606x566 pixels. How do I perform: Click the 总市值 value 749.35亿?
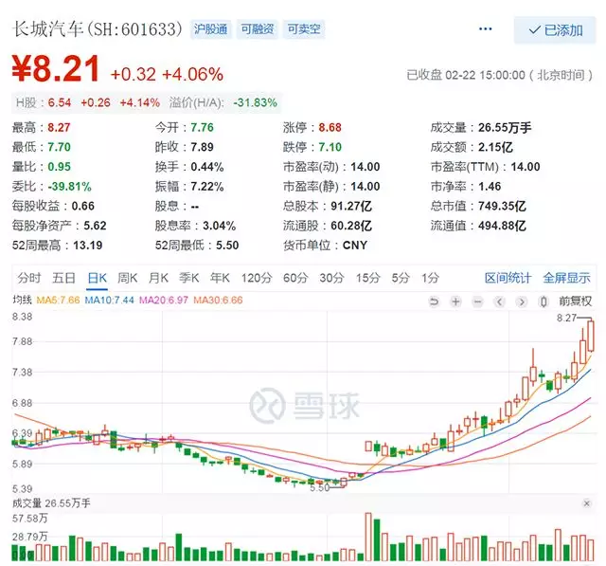tap(502, 206)
